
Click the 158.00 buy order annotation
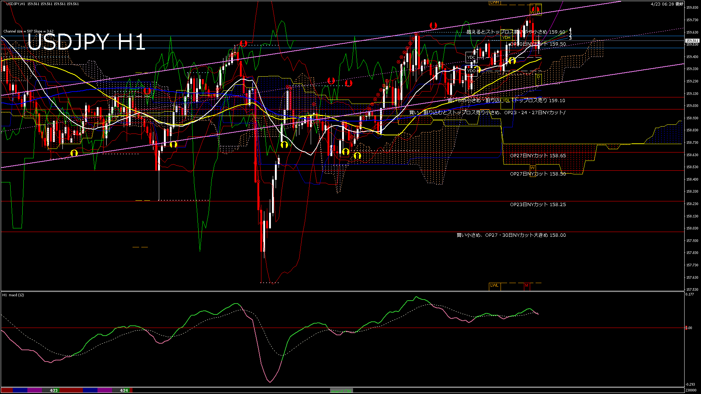pos(511,235)
